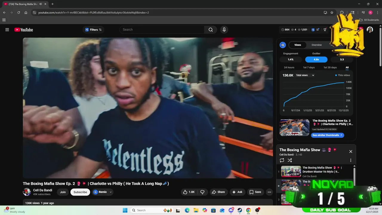
Task: Switch to the vidIQ Views tab
Action: click(x=298, y=45)
